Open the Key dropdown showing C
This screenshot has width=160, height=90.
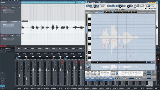coord(108,6)
